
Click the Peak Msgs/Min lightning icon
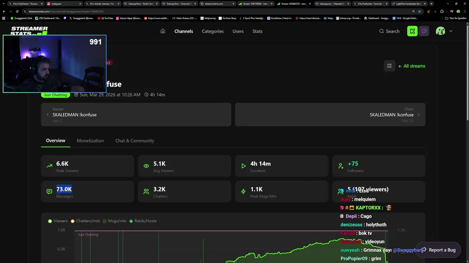click(x=243, y=191)
